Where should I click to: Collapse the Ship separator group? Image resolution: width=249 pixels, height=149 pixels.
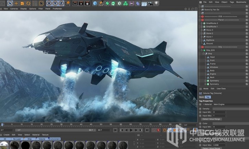200,47
